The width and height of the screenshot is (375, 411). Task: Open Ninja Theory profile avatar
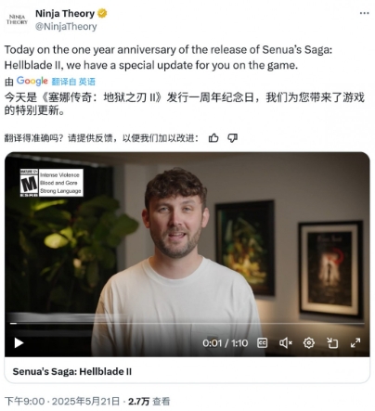(x=17, y=19)
